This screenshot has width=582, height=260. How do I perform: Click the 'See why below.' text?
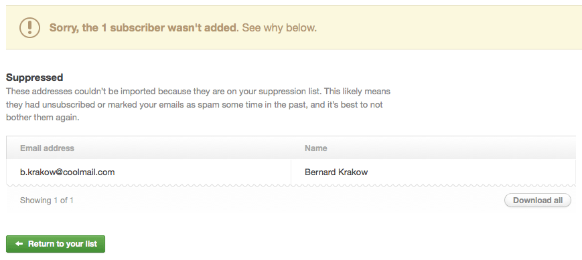point(279,28)
